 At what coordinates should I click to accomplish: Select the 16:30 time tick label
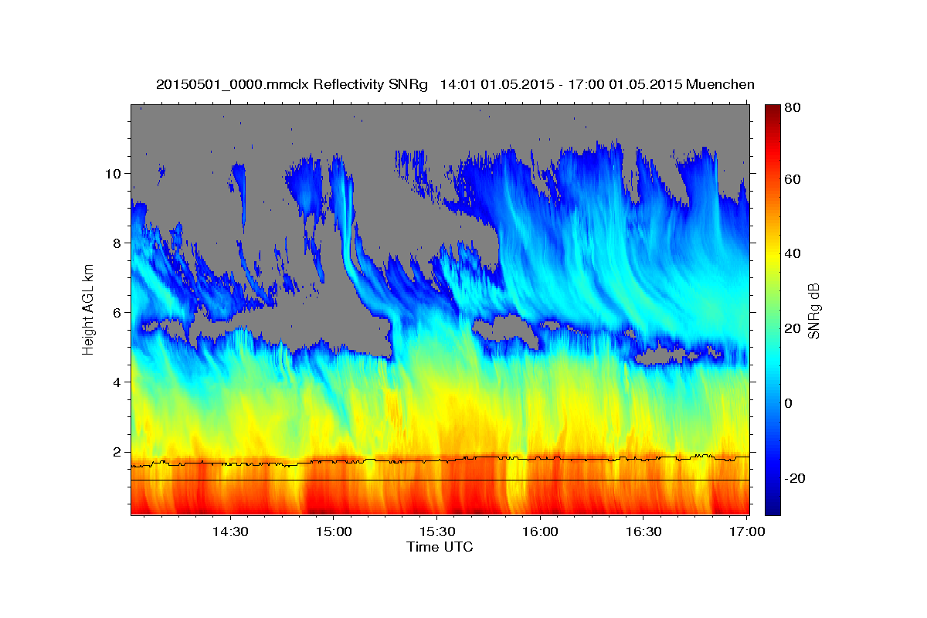[x=643, y=532]
